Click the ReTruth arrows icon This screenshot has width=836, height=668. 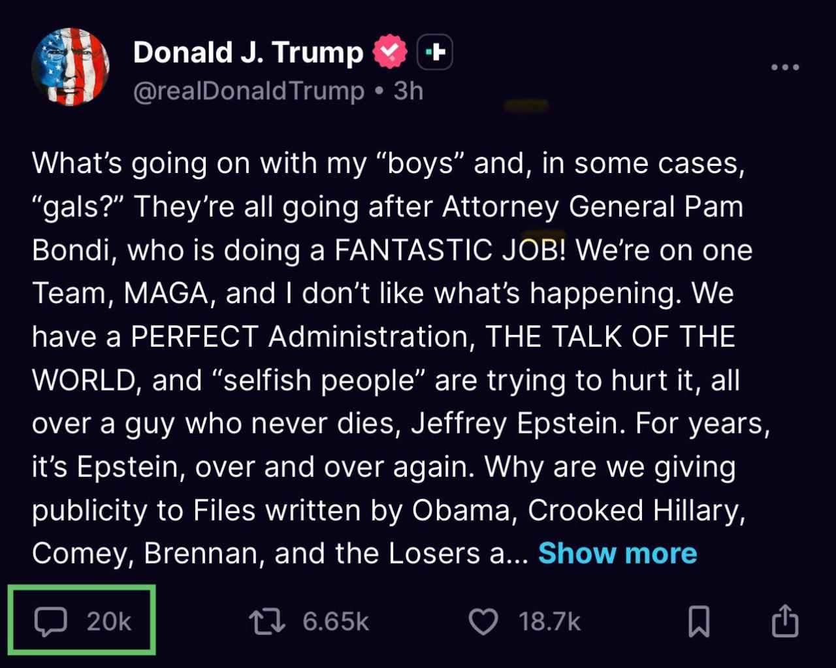(267, 621)
